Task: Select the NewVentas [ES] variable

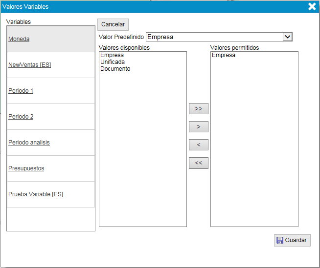Action: pyautogui.click(x=30, y=65)
